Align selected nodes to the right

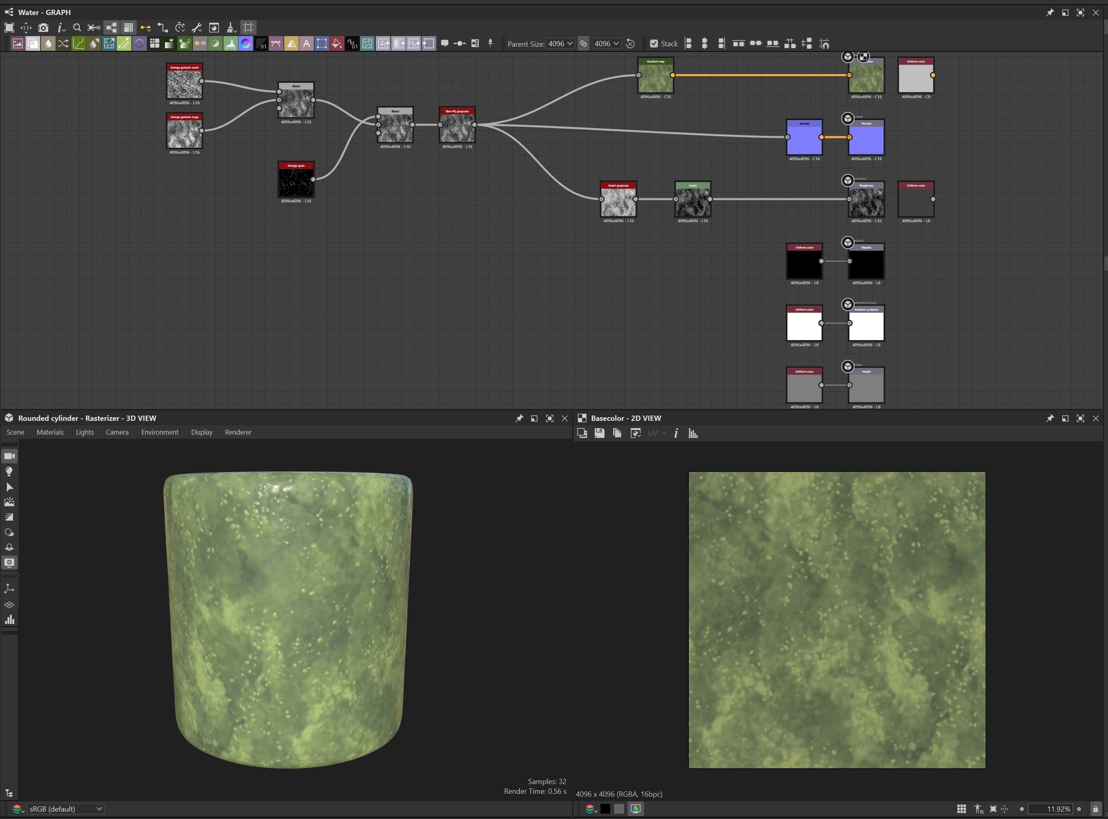pos(721,43)
